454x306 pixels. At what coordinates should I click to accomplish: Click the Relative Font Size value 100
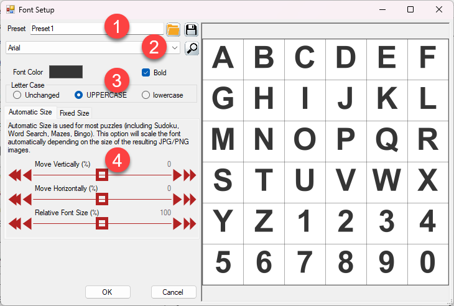pyautogui.click(x=165, y=213)
